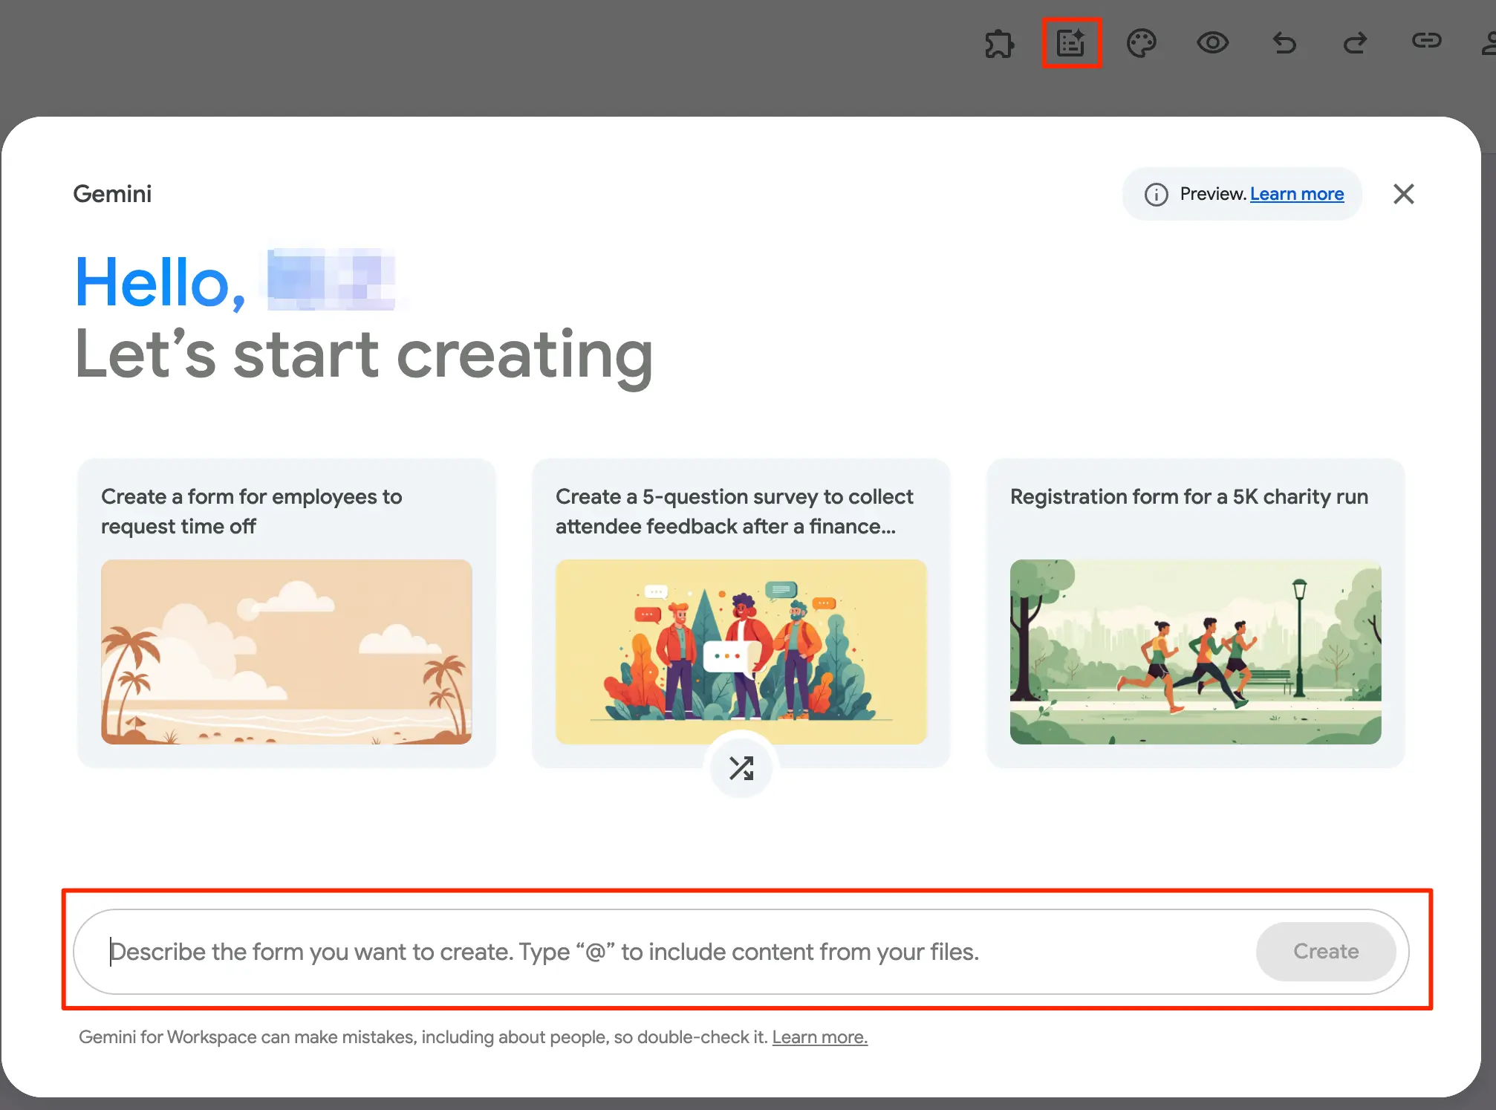Select the 5-question finance survey card
Screen dimensions: 1496x1110
point(741,613)
